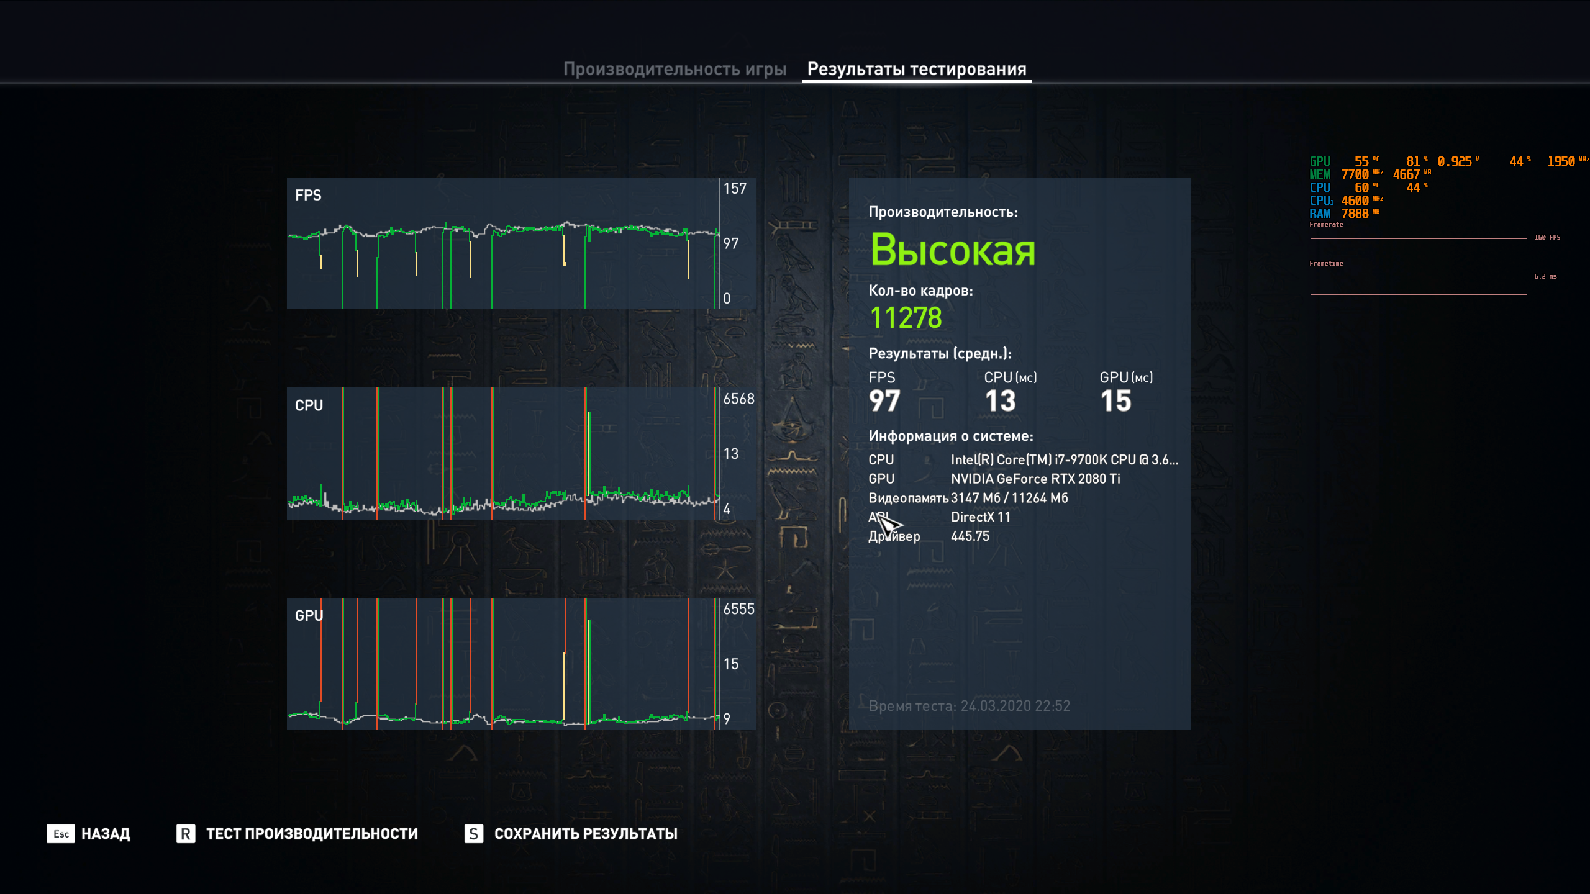Click the test time stamp text
The width and height of the screenshot is (1590, 894).
(x=969, y=706)
